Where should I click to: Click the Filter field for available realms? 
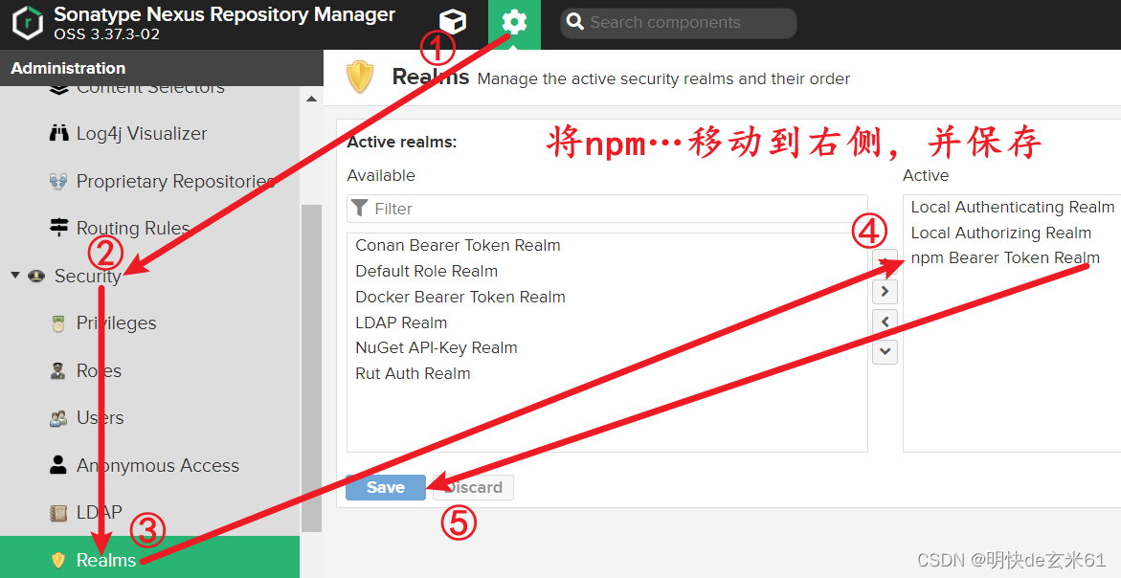[608, 209]
